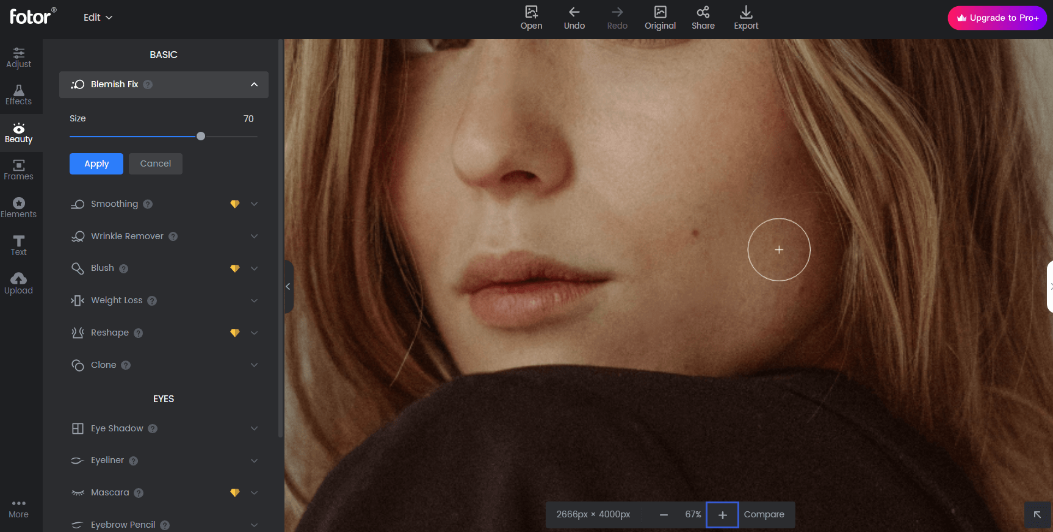This screenshot has width=1053, height=532.
Task: Collapse the left panel arrow
Action: [288, 286]
